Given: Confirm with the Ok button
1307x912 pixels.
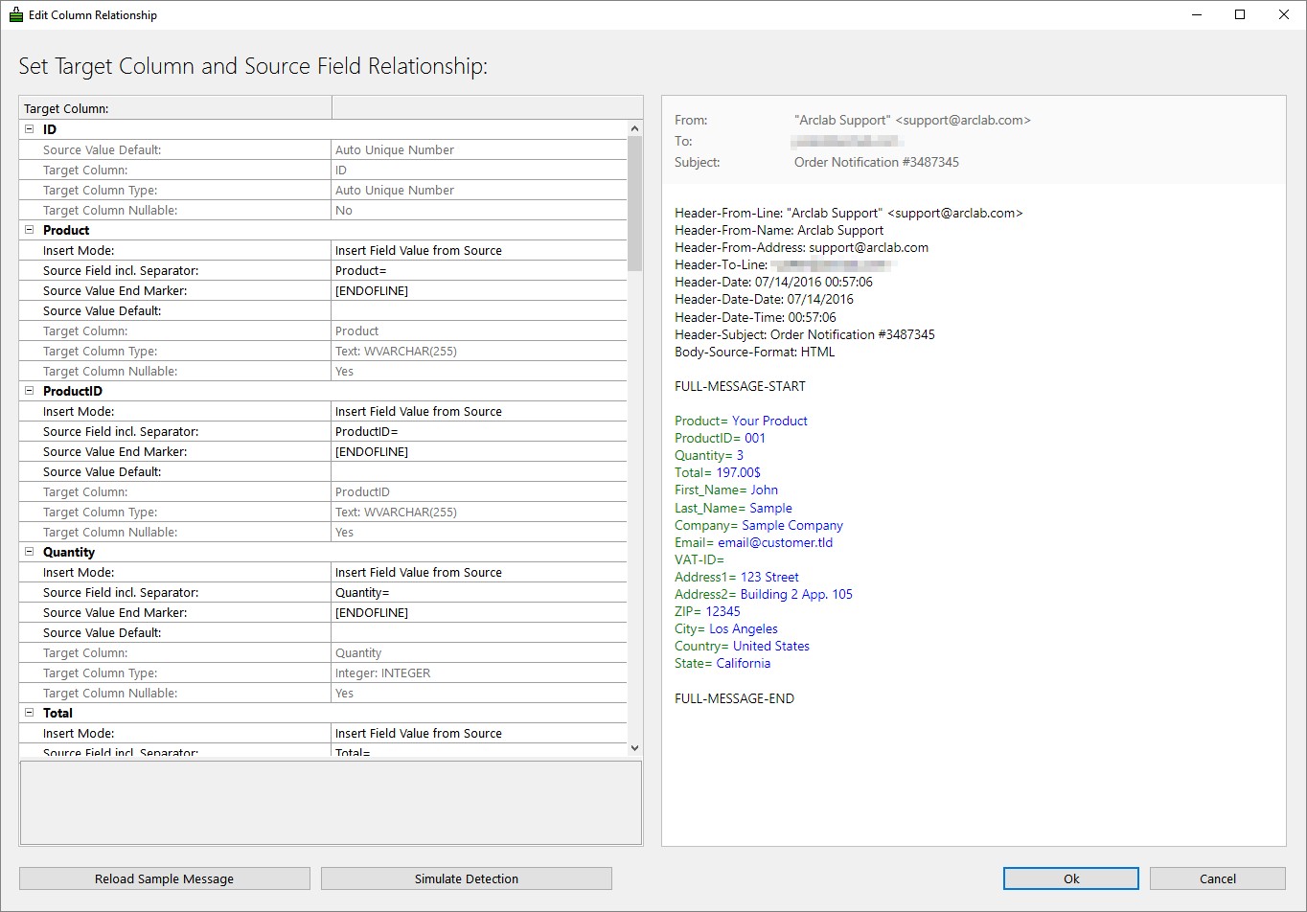Looking at the screenshot, I should click(x=1070, y=878).
